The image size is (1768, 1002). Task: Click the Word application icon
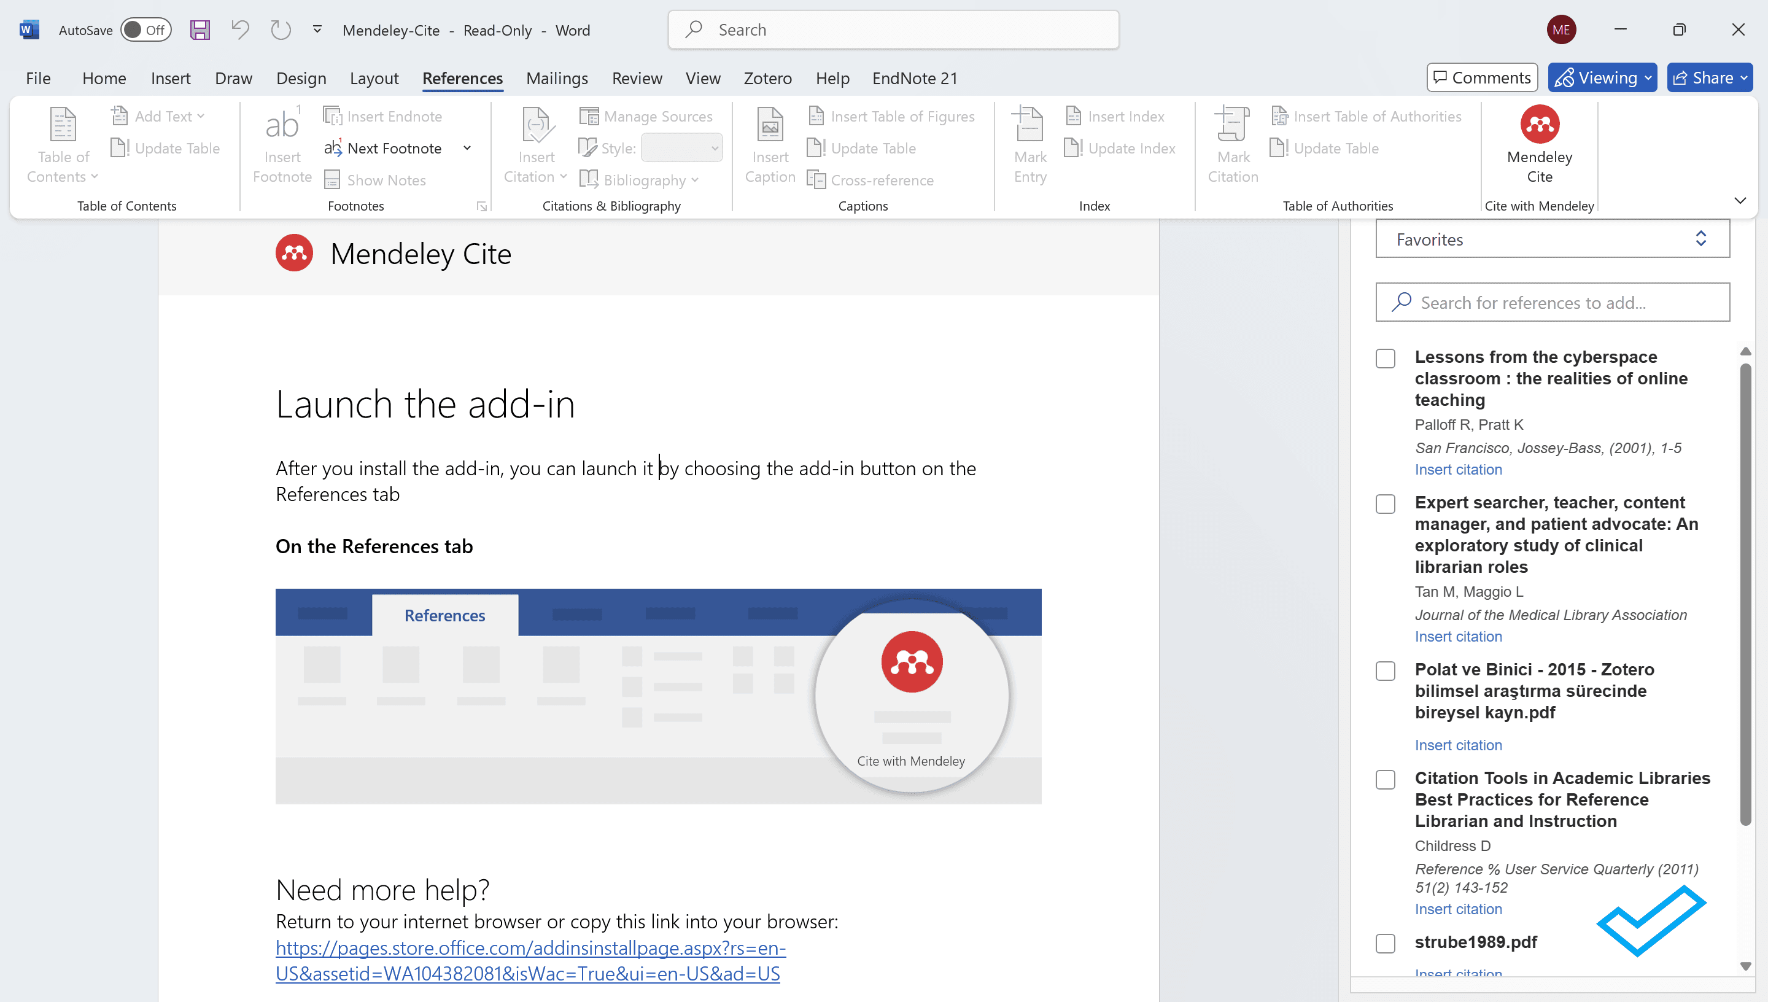pos(29,29)
